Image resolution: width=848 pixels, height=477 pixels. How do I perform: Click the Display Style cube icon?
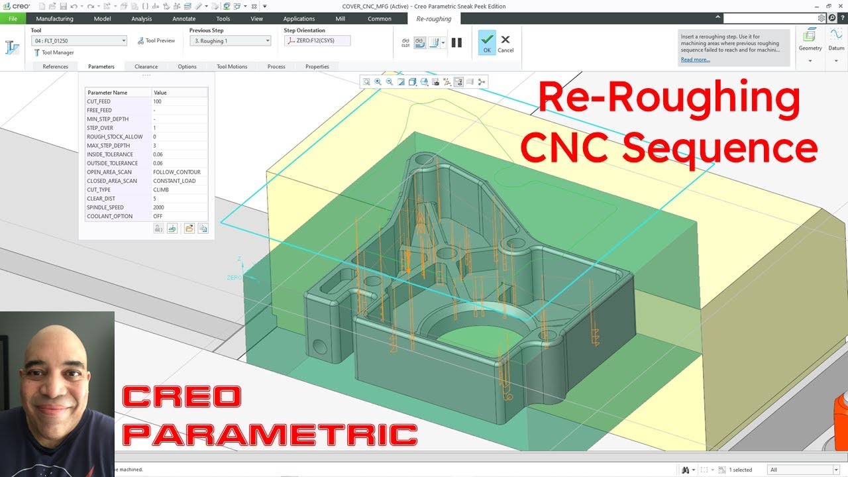coord(412,81)
